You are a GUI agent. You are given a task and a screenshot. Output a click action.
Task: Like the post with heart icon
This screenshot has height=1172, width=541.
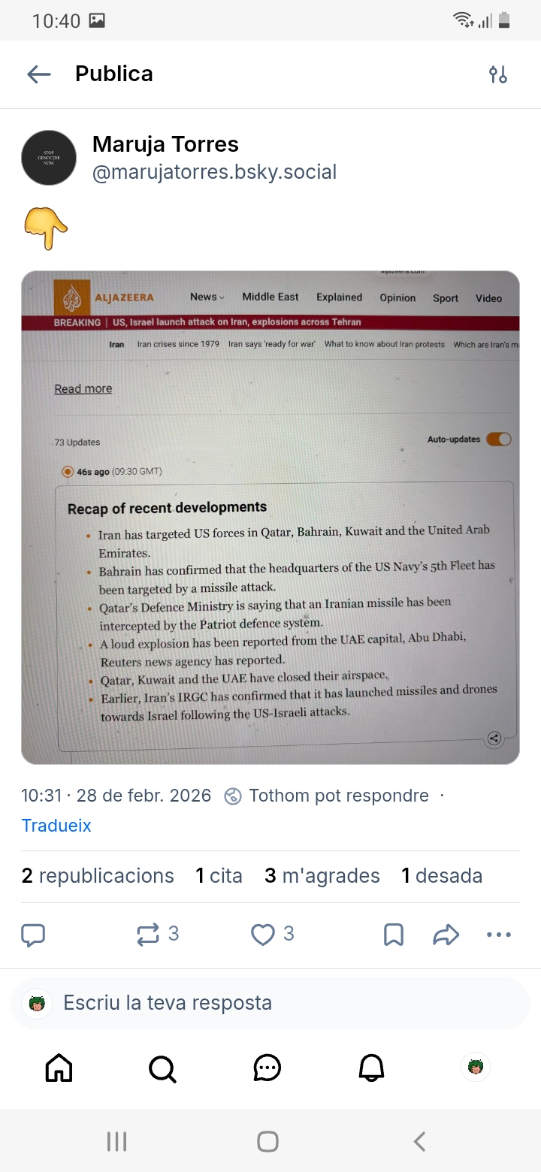tap(262, 934)
